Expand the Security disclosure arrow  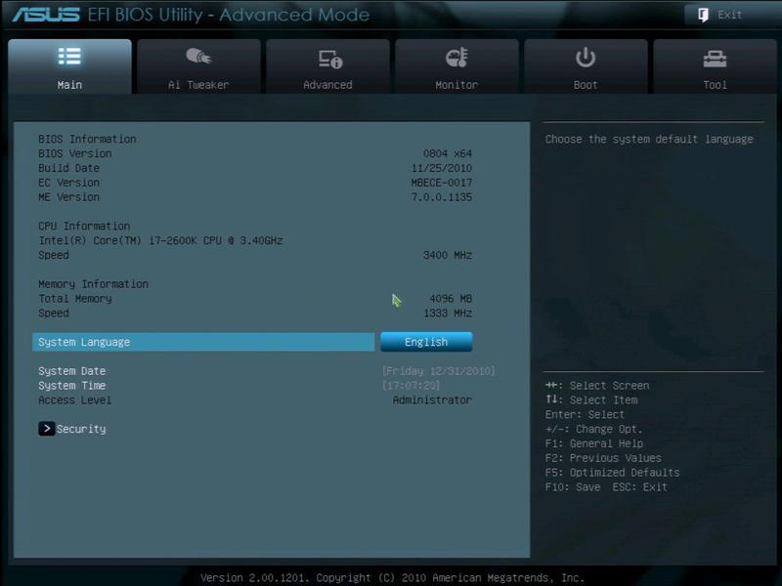[x=46, y=429]
